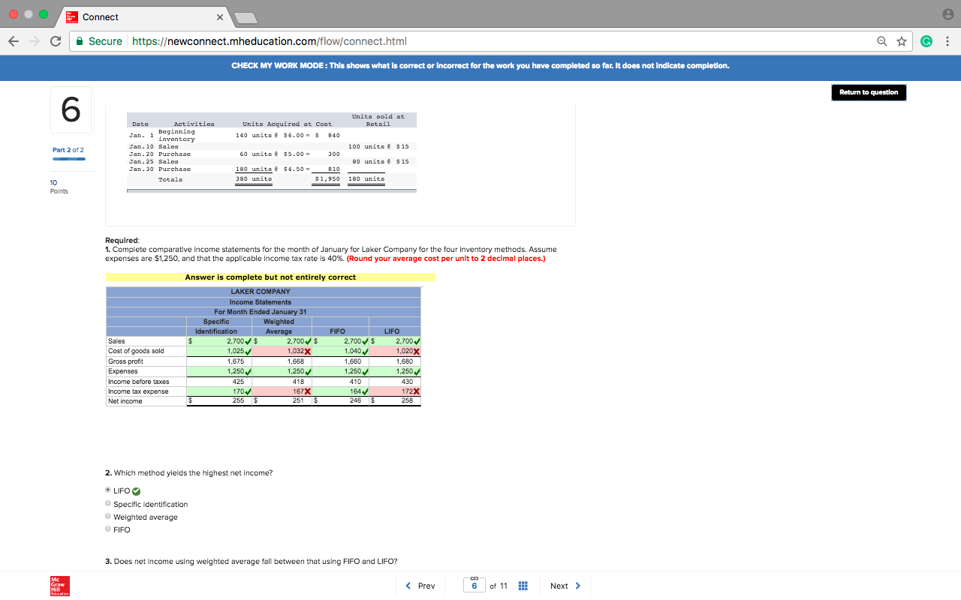961x600 pixels.
Task: Bookmark the page with star icon
Action: point(901,41)
